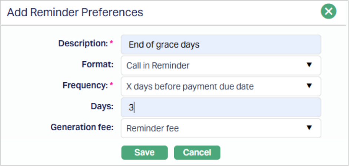
Task: Cancel adding the reminder preference
Action: [197, 152]
